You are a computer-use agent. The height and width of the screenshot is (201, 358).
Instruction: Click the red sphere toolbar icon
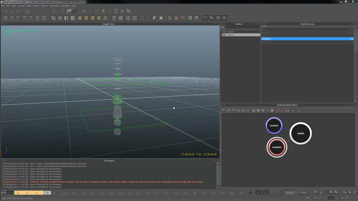point(183,18)
